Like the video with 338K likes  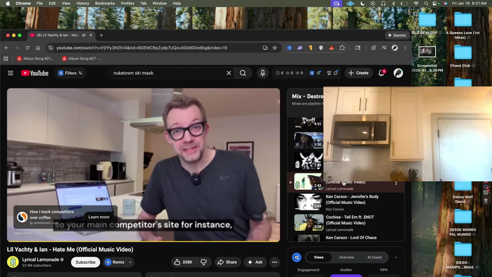click(x=183, y=262)
